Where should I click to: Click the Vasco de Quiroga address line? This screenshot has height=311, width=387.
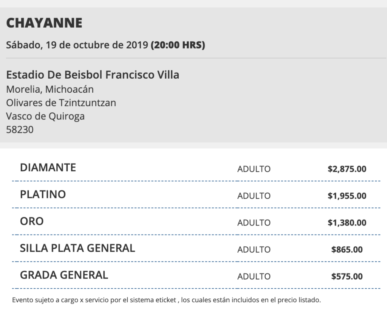point(45,116)
